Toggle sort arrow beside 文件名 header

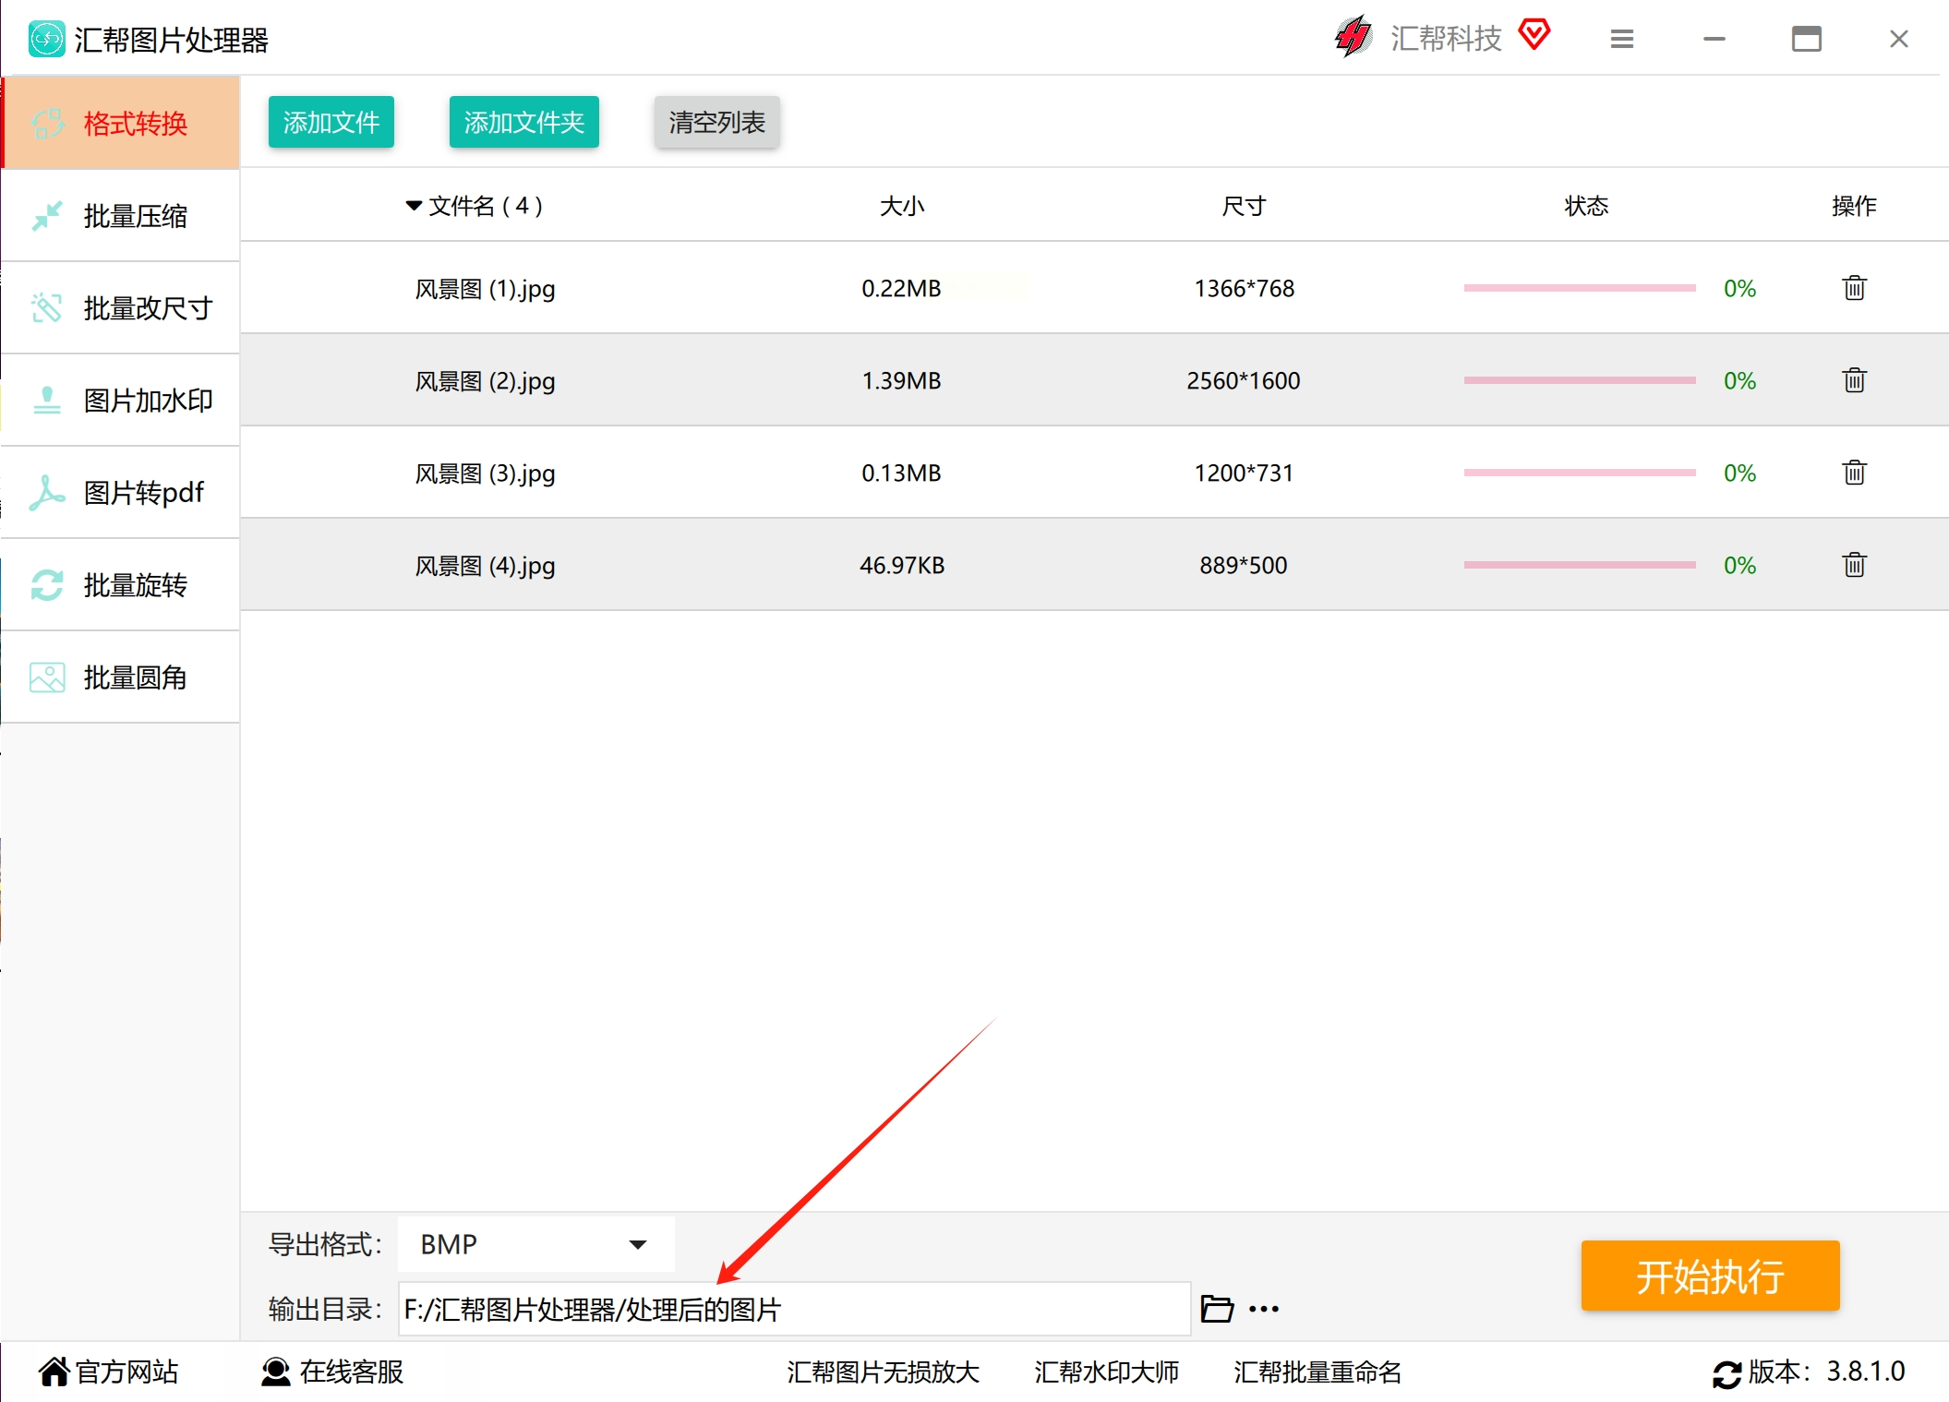(414, 205)
